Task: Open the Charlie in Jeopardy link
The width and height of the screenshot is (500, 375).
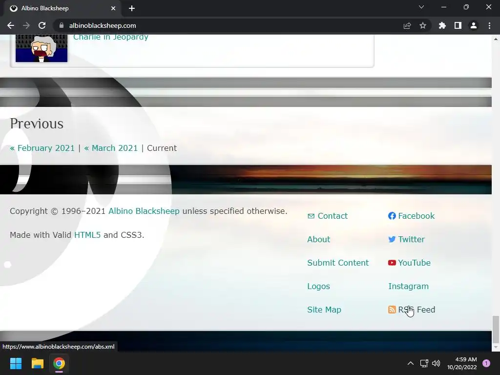Action: 111,37
